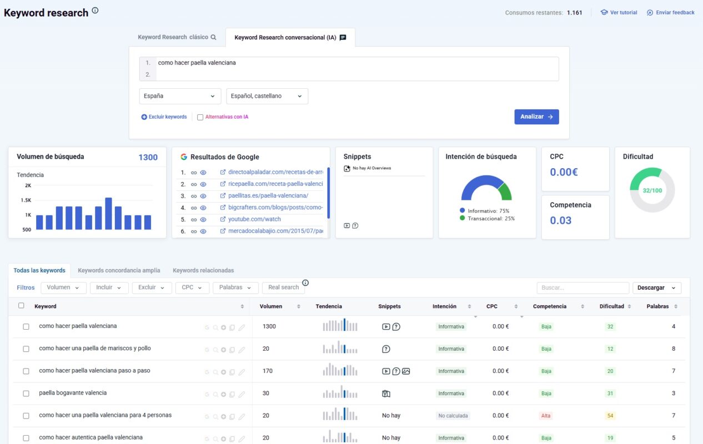Open the Ver tutorial link
Image resolution: width=703 pixels, height=444 pixels.
(619, 12)
